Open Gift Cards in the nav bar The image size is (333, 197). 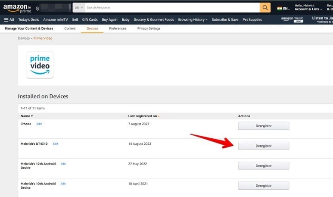click(90, 19)
